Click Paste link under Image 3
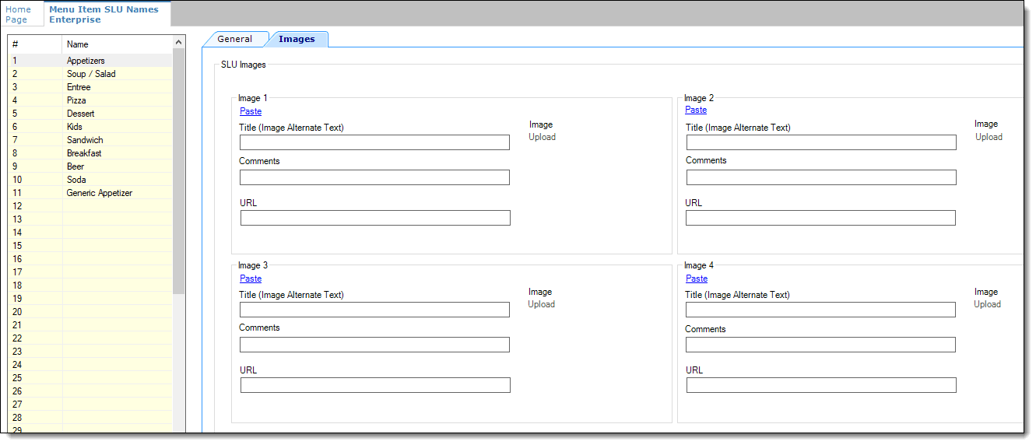 (x=251, y=279)
